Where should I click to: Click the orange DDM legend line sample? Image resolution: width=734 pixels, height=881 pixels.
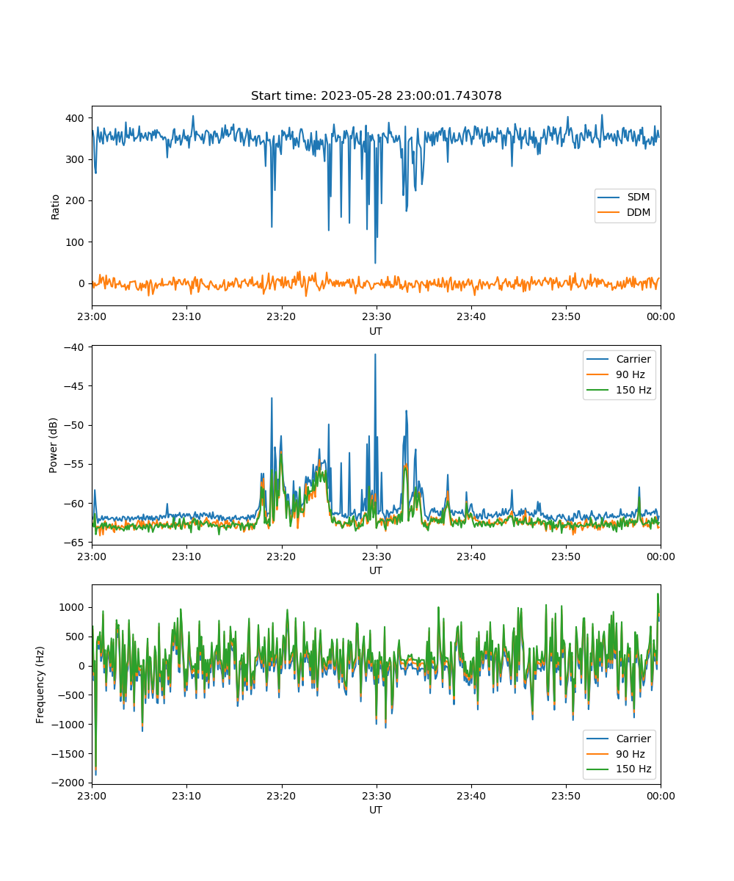[x=610, y=213]
